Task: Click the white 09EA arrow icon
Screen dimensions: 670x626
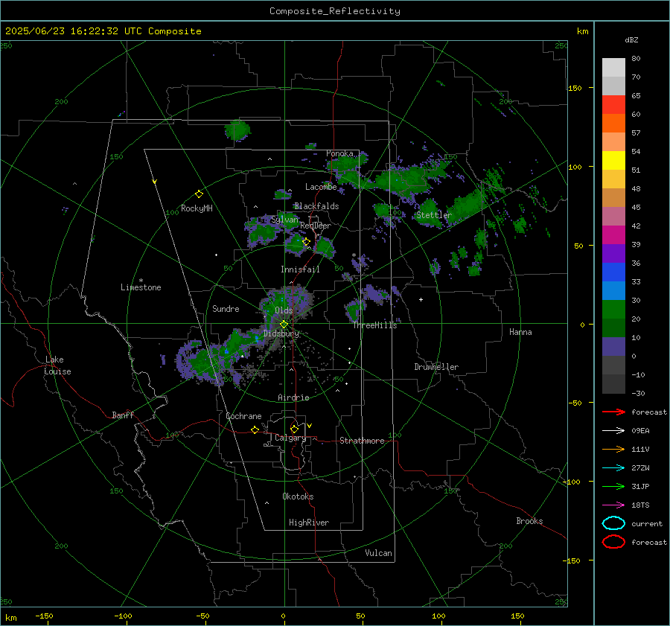Action: pyautogui.click(x=613, y=431)
